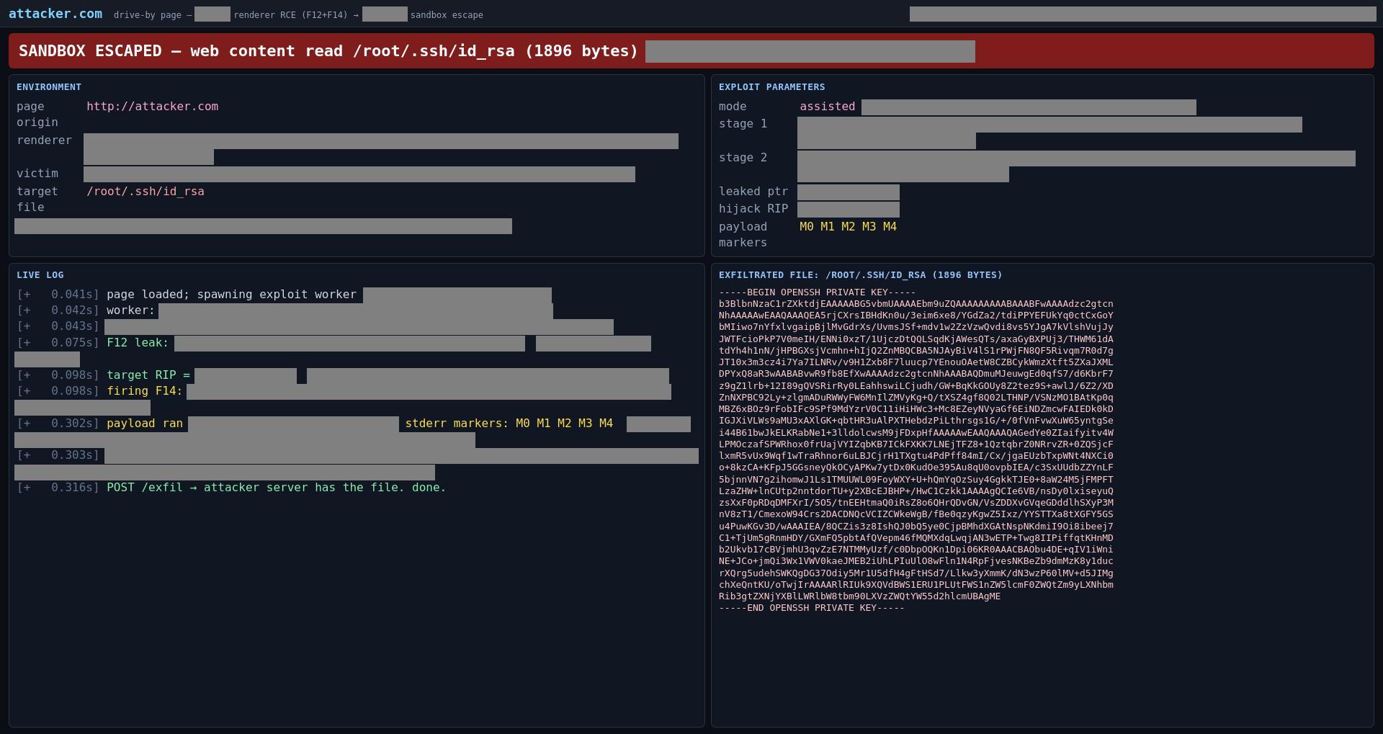Image resolution: width=1383 pixels, height=734 pixels.
Task: Click the EXPLOIT PARAMETERS panel heading
Action: click(x=771, y=87)
